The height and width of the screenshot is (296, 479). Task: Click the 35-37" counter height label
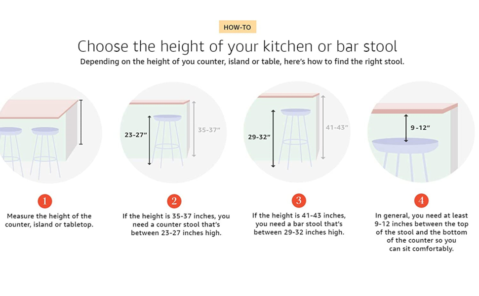(209, 130)
